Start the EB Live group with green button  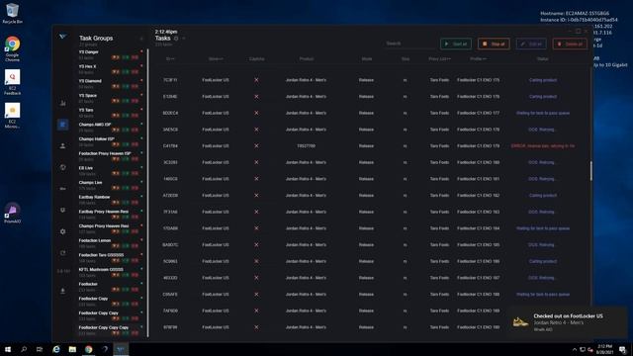[x=126, y=174]
